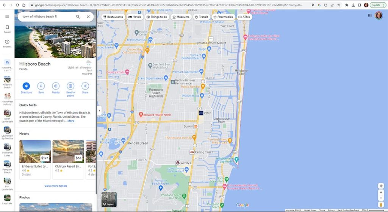Screen dimensions: 388x212
Task: Click the Save place icon
Action: [x=41, y=88]
